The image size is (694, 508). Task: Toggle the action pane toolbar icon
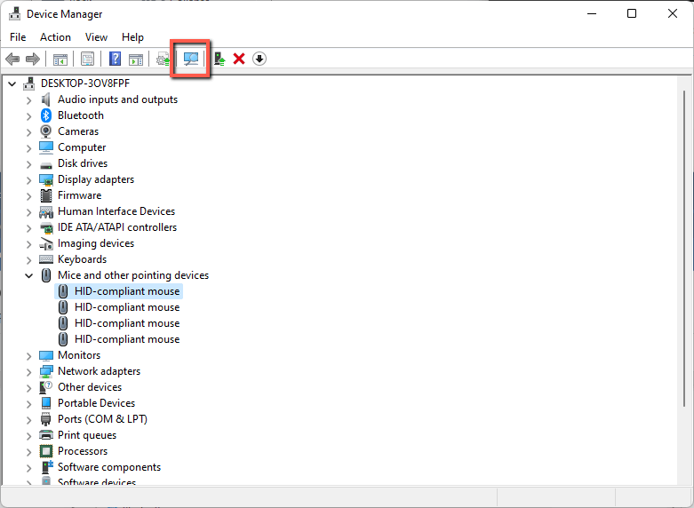[135, 59]
